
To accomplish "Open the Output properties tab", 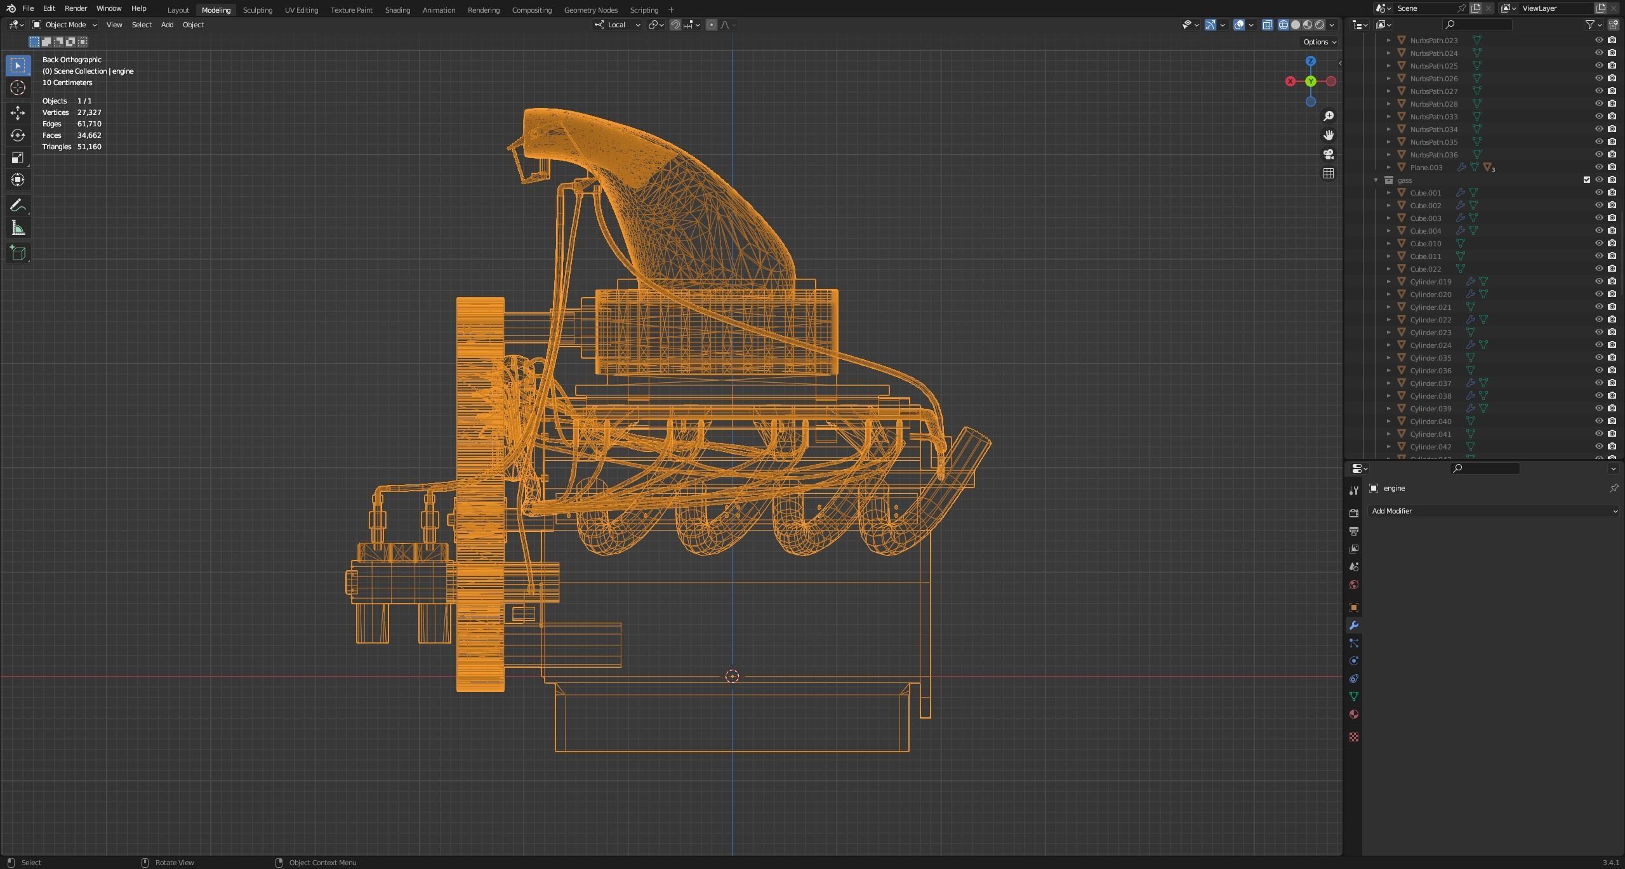I will point(1353,531).
